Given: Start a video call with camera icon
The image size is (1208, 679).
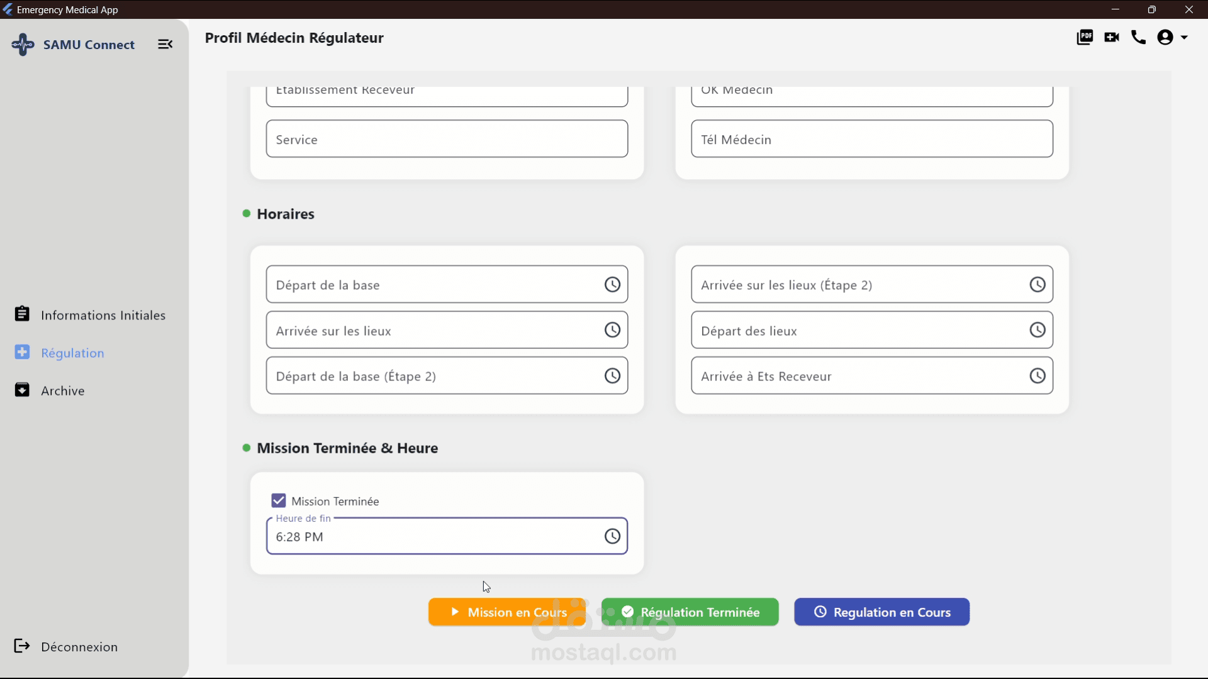Looking at the screenshot, I should click(x=1112, y=38).
